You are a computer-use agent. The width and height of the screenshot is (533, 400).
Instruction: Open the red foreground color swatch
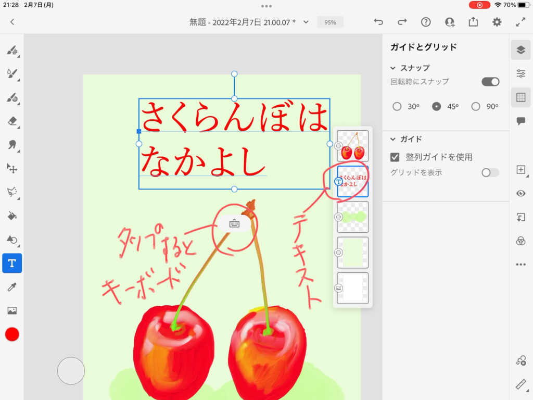coord(12,334)
